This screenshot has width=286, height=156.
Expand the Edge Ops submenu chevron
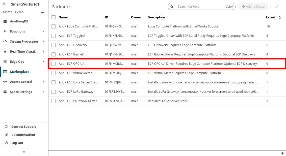43,61
